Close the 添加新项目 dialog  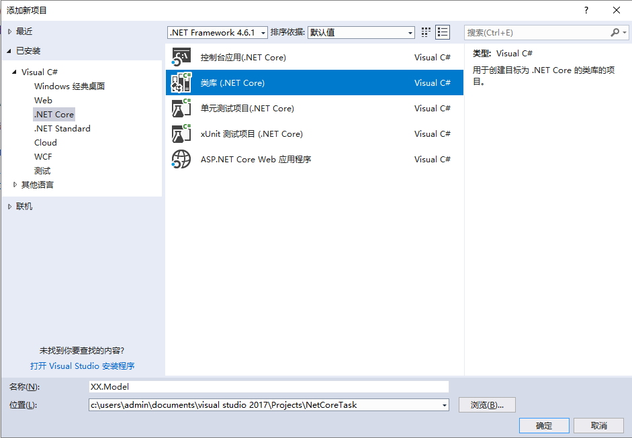(617, 11)
